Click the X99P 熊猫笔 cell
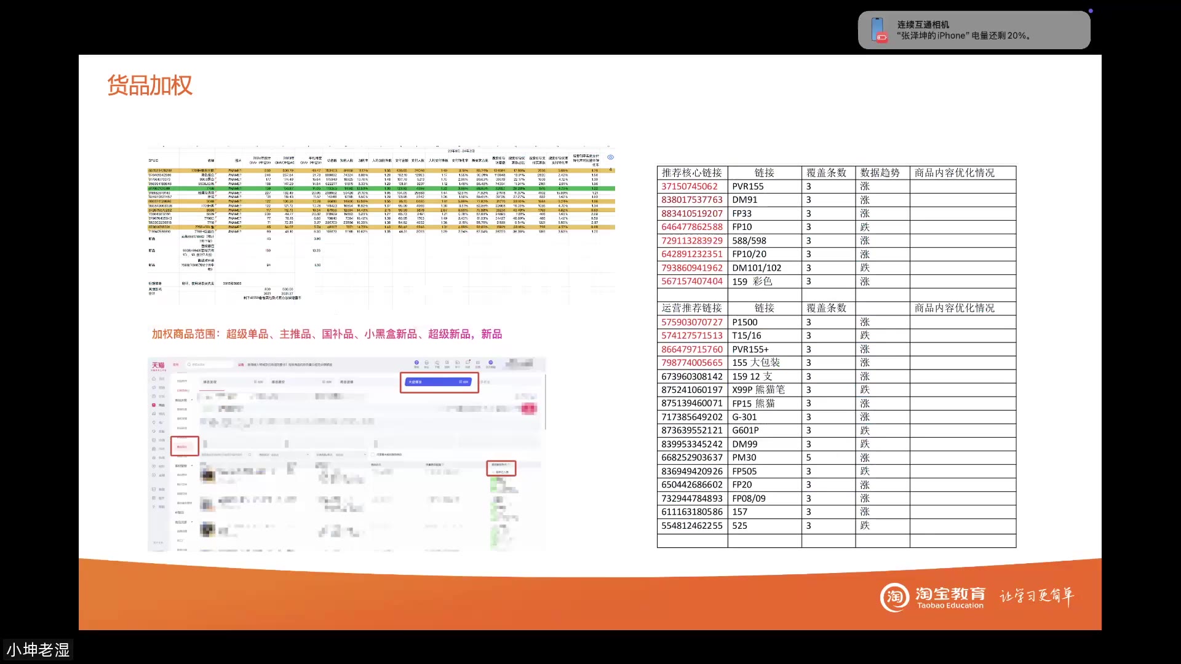The width and height of the screenshot is (1181, 664). 765,390
